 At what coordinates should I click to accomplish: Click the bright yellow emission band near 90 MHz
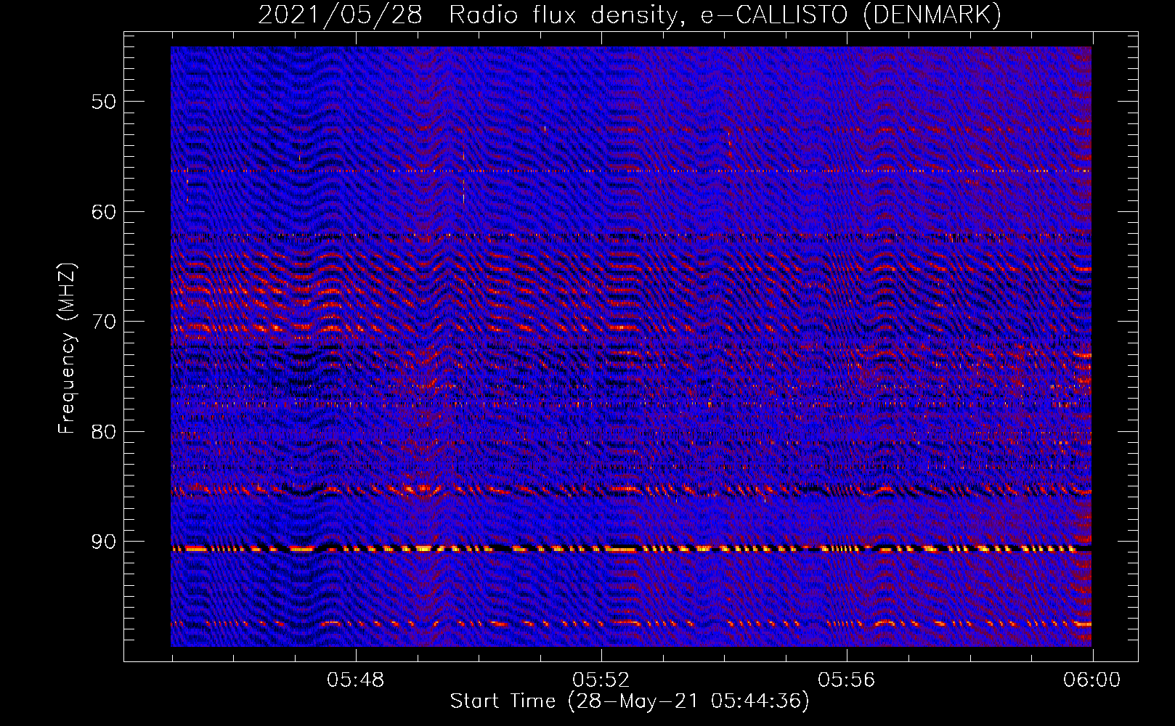click(631, 549)
